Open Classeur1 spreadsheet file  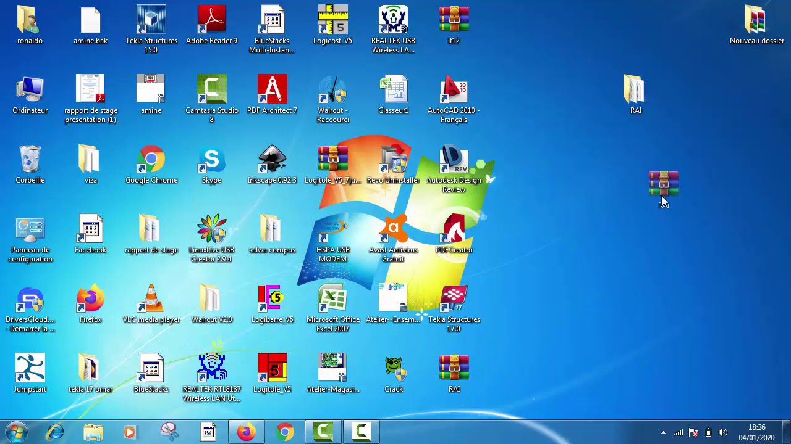393,90
